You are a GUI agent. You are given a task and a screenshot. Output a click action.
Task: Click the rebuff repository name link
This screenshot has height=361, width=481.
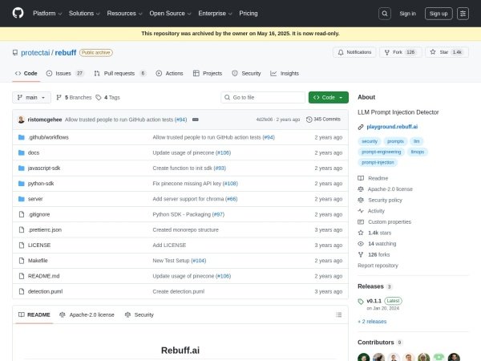66,53
